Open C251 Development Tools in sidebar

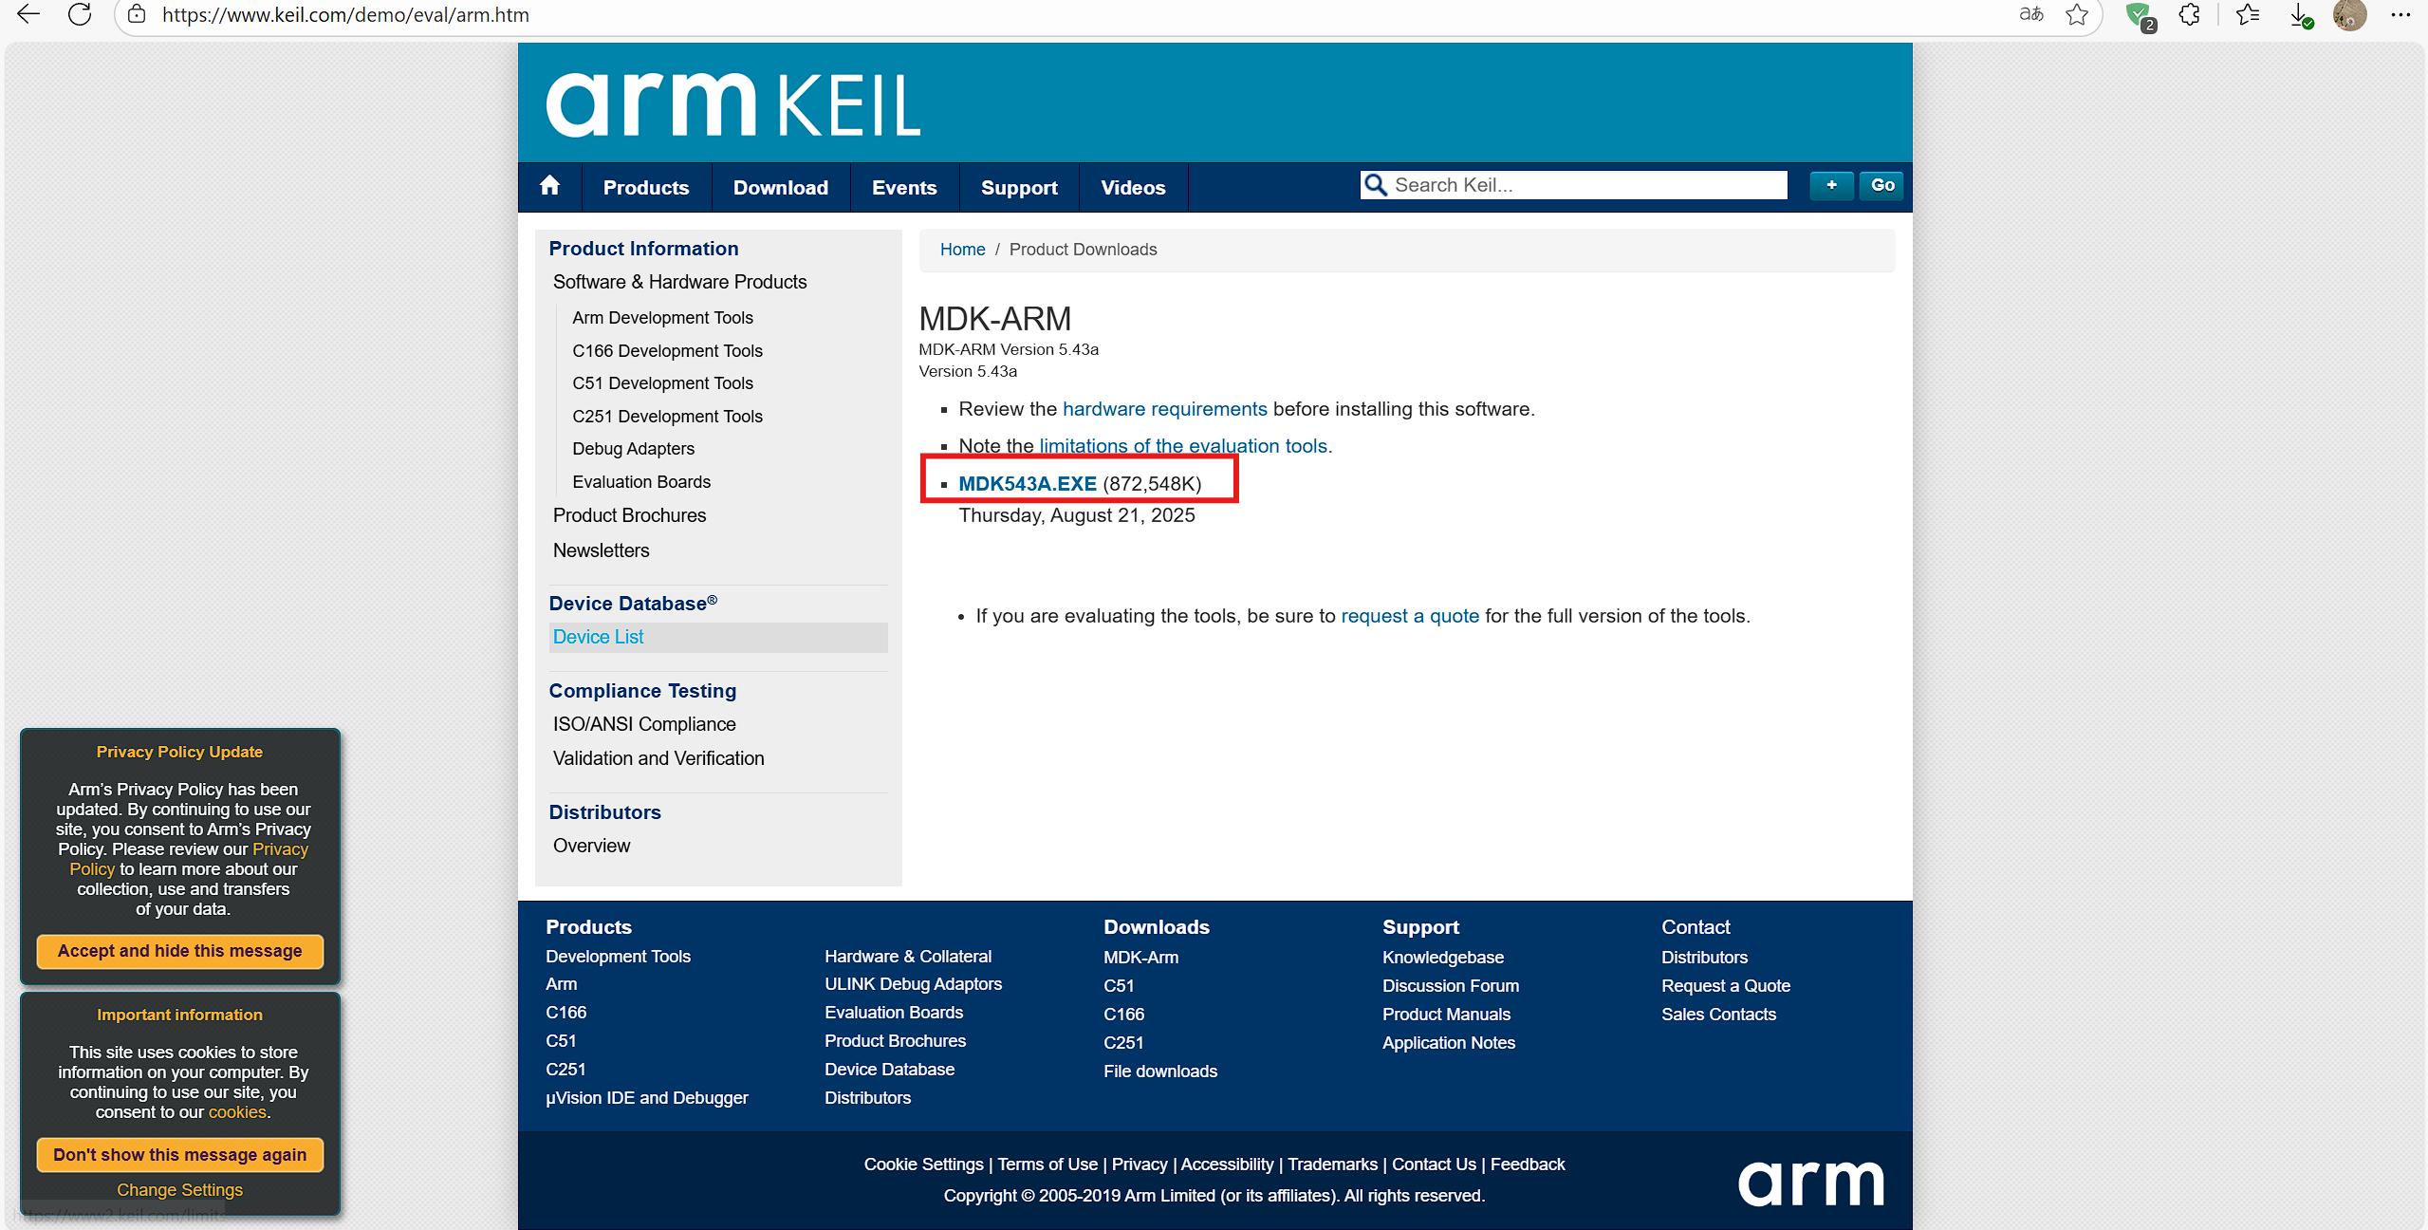point(667,417)
